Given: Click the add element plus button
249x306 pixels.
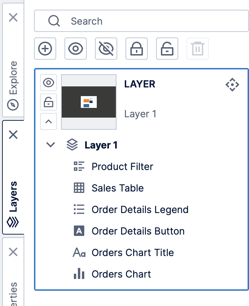Looking at the screenshot, I should click(45, 49).
